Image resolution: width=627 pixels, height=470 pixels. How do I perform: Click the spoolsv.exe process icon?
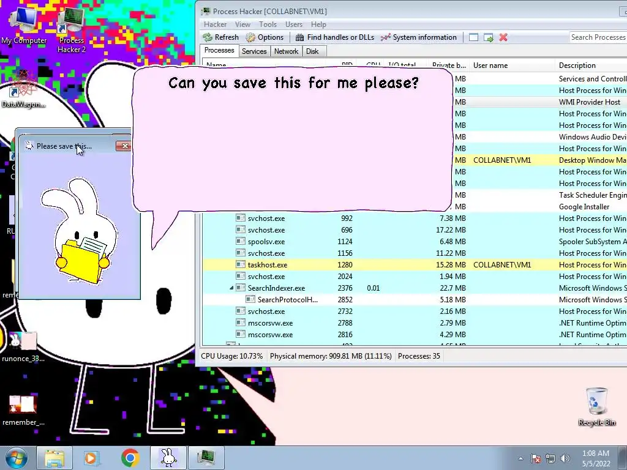(x=240, y=241)
